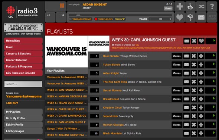Click the thumbs down icon in player
The height and width of the screenshot is (140, 219).
(x=190, y=17)
